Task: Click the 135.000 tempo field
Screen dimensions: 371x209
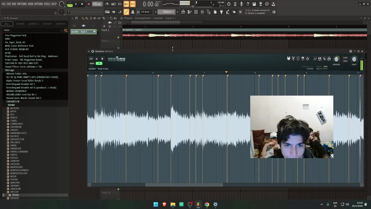Action: point(97,4)
